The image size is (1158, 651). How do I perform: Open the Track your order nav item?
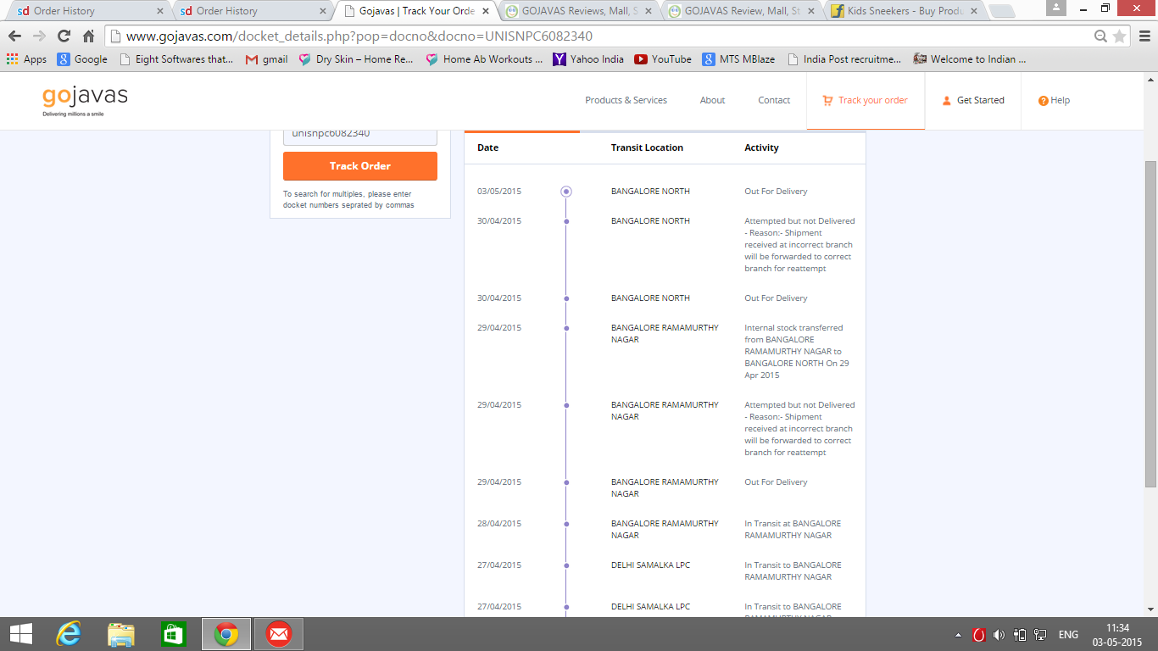[x=865, y=100]
